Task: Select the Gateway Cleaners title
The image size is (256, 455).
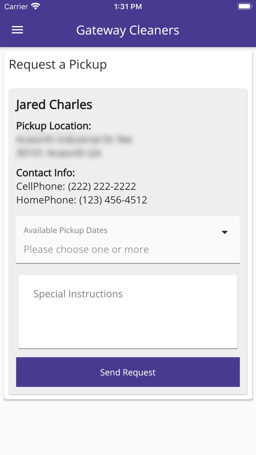Action: click(x=128, y=30)
